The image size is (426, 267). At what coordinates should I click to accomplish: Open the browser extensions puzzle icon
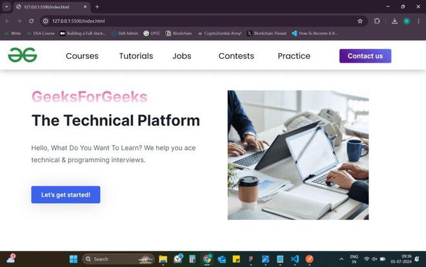pyautogui.click(x=377, y=21)
